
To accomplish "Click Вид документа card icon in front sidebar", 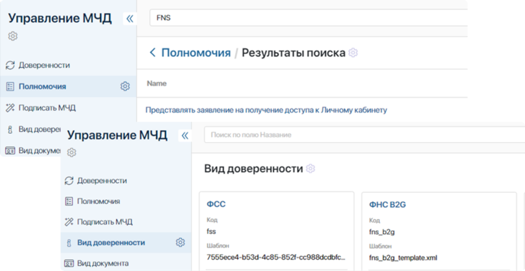I will 69,263.
